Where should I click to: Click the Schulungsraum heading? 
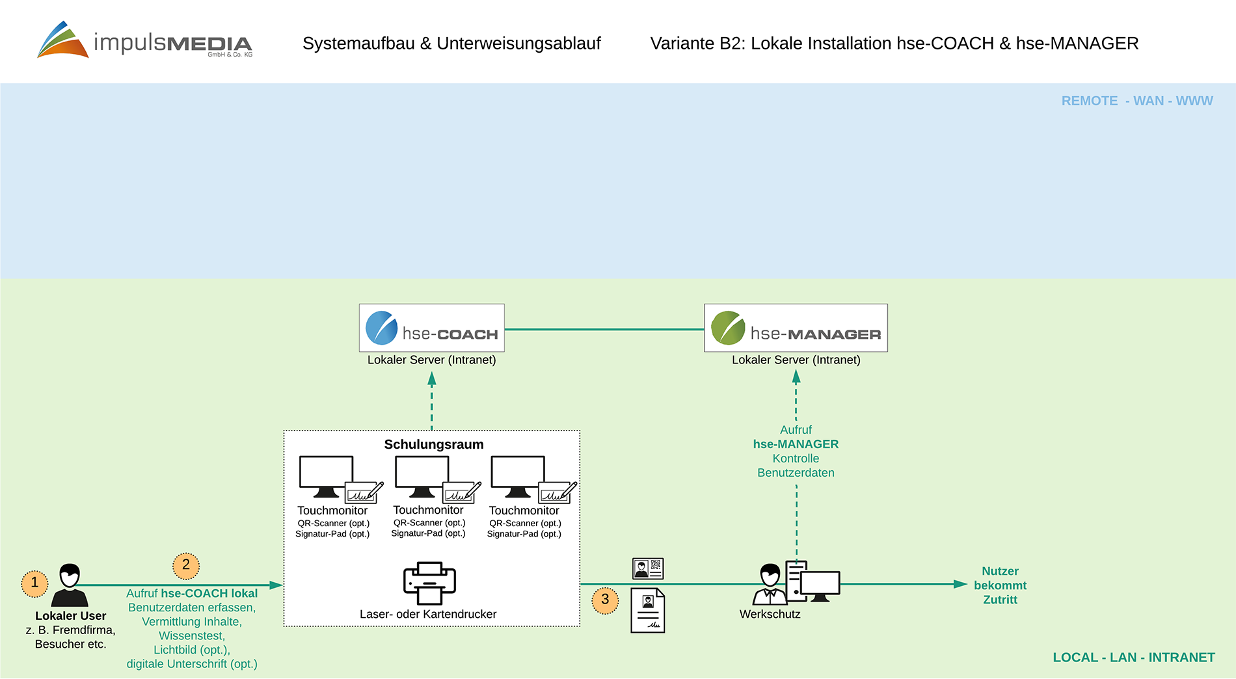click(433, 445)
